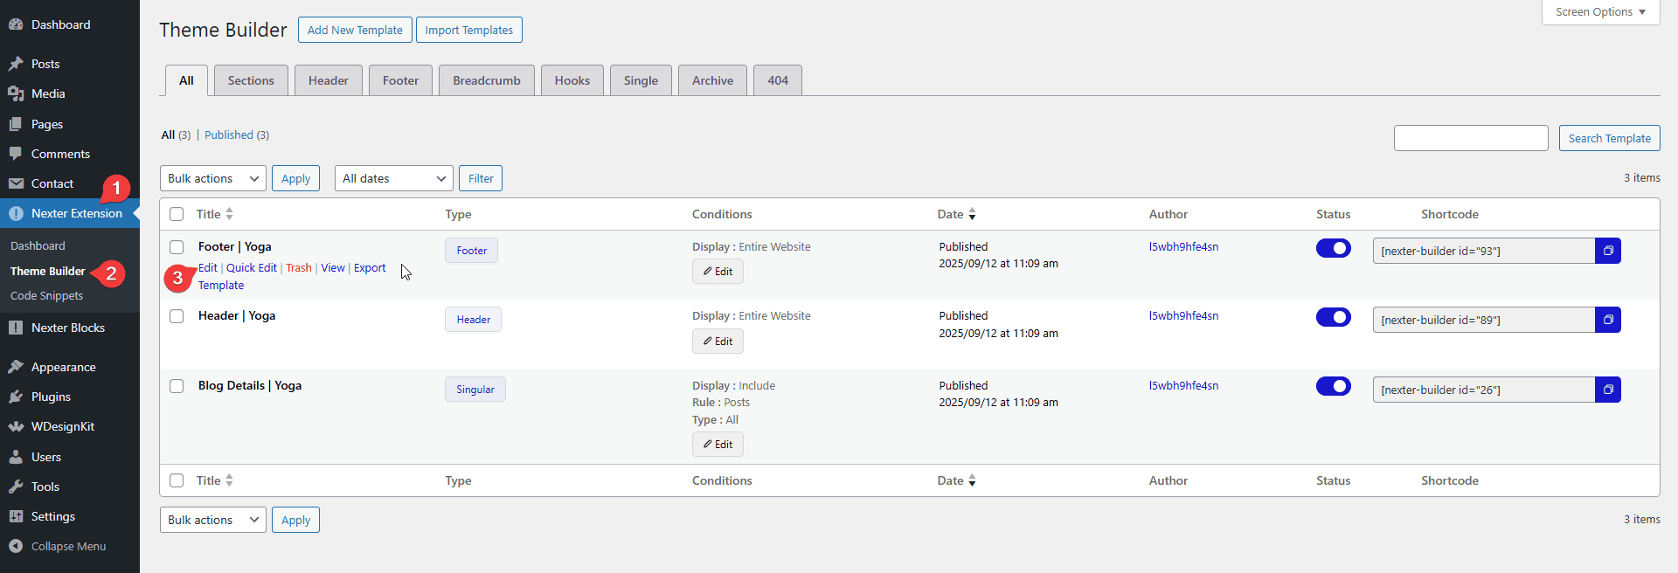Image resolution: width=1678 pixels, height=573 pixels.
Task: Expand the Screen Options panel
Action: (1599, 12)
